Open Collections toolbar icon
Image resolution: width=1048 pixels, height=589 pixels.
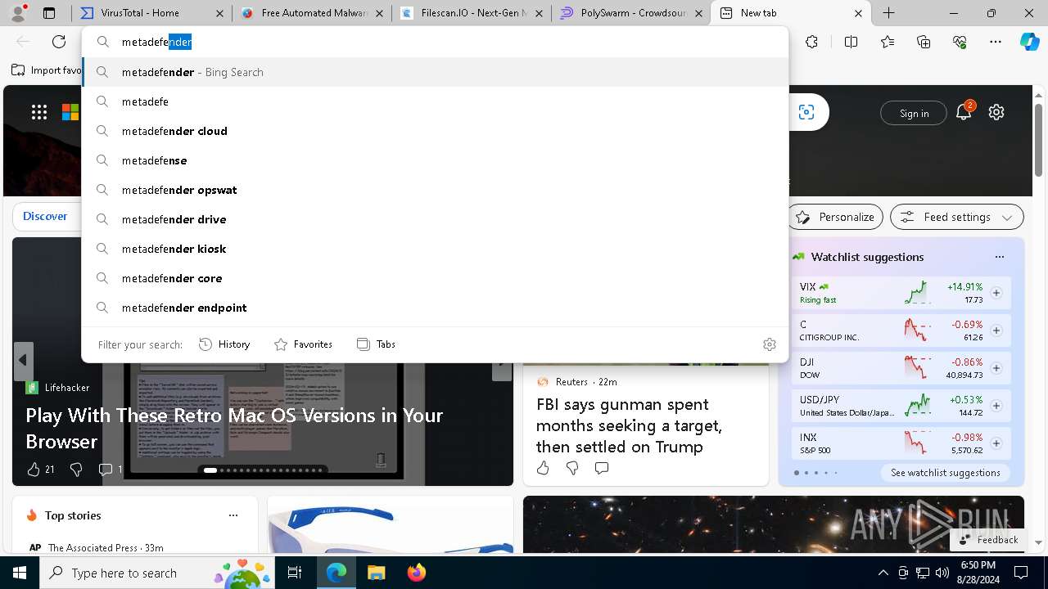pos(924,42)
